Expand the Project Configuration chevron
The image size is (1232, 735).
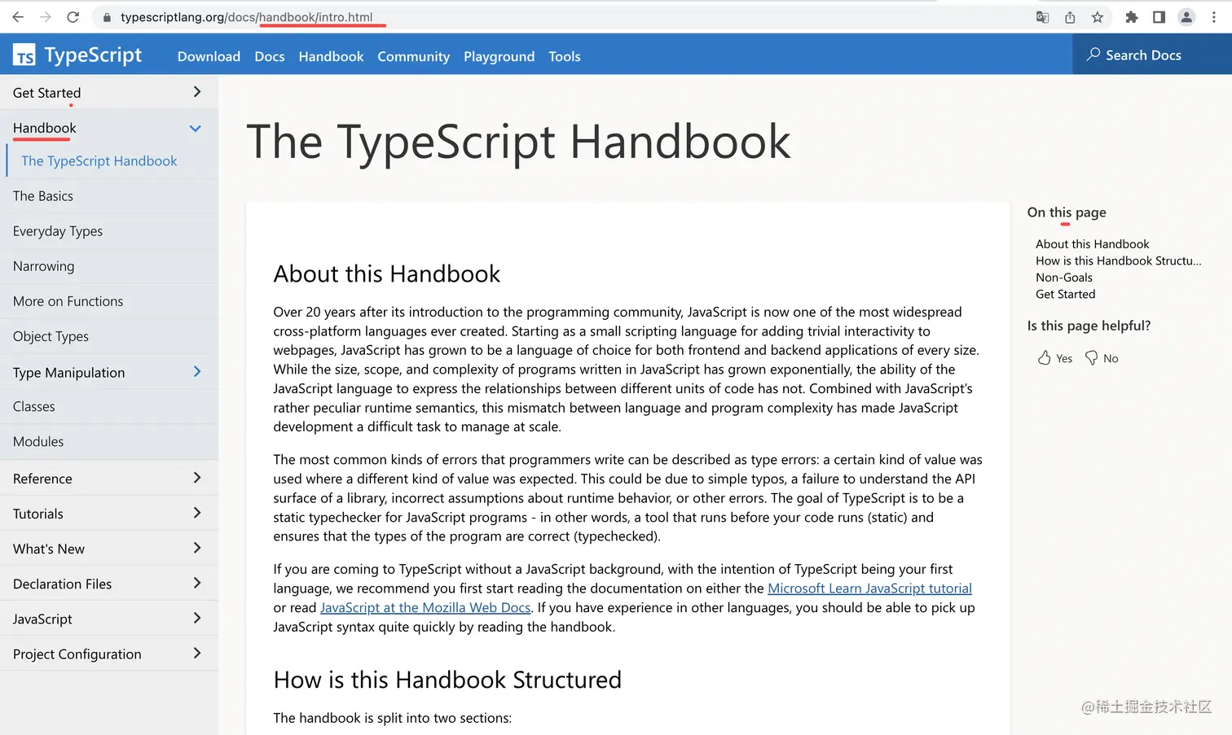196,653
